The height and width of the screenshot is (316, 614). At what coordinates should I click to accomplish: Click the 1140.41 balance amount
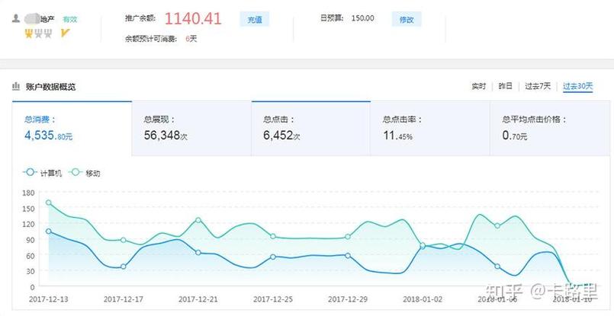(x=193, y=18)
